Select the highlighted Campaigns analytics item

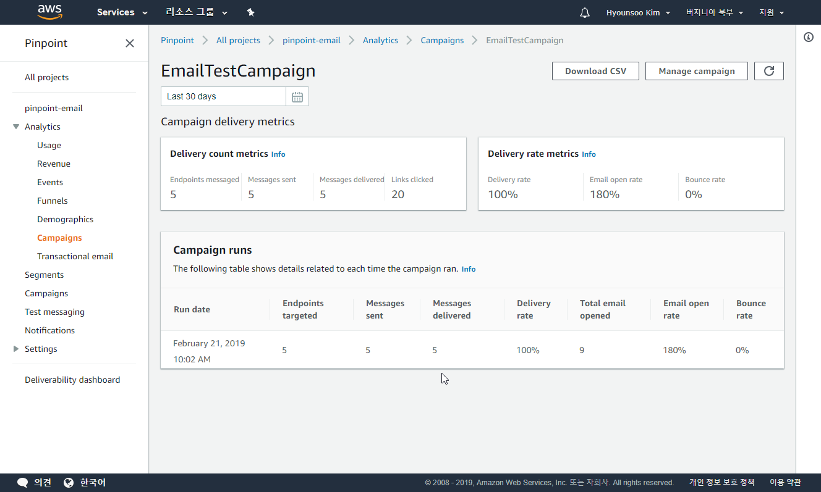[59, 238]
